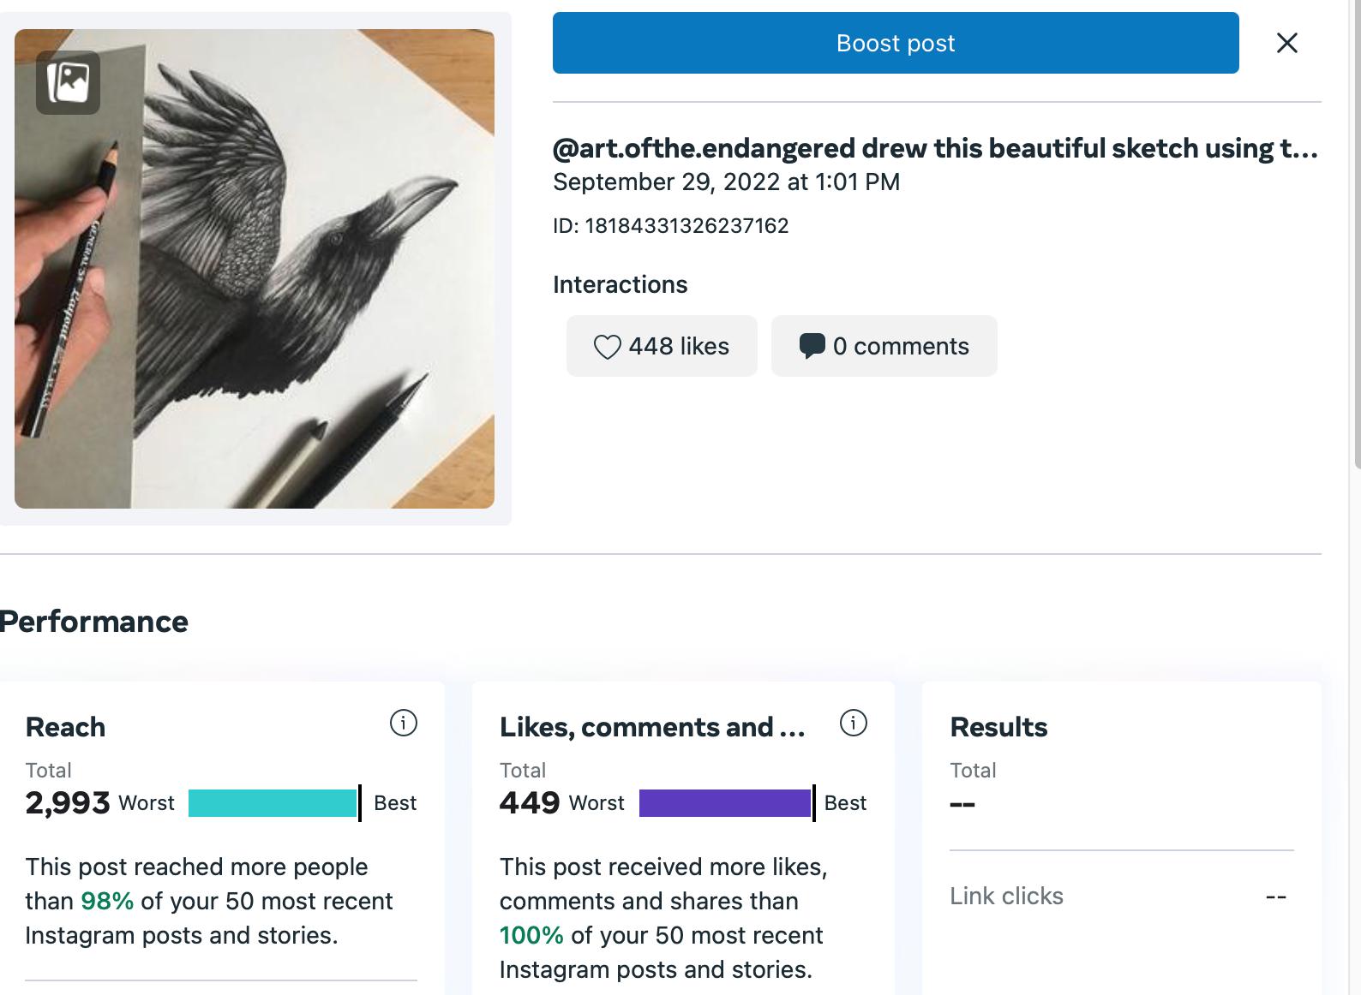The image size is (1361, 995).
Task: Click the post ID number
Action: tap(686, 226)
